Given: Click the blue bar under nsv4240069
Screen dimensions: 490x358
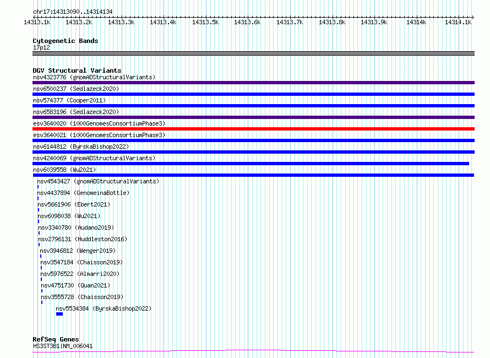Looking at the screenshot, I should [x=251, y=164].
